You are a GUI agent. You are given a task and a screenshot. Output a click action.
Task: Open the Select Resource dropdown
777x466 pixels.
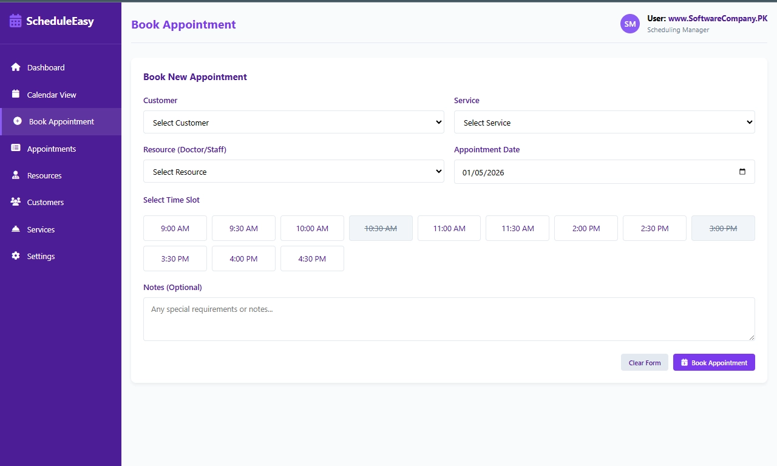(294, 171)
